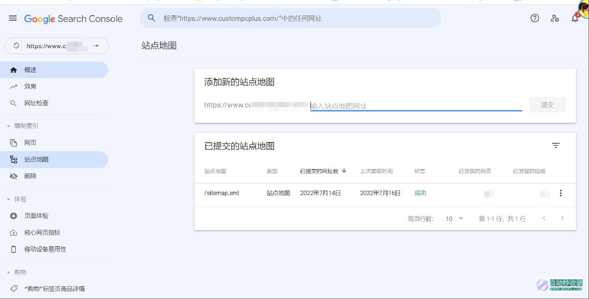Click the sort arrow next to 已提交的网址数

click(344, 171)
